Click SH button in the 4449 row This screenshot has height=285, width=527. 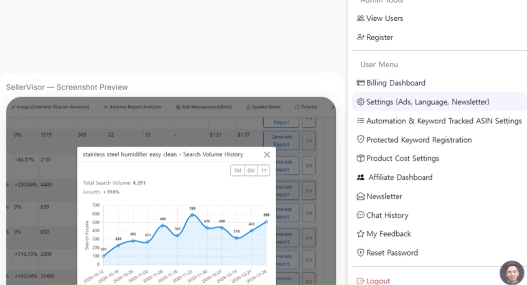click(x=308, y=191)
